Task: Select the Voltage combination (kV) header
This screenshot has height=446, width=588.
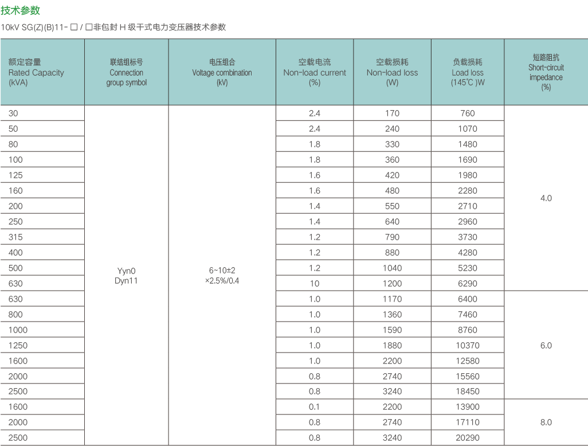Action: pos(222,72)
